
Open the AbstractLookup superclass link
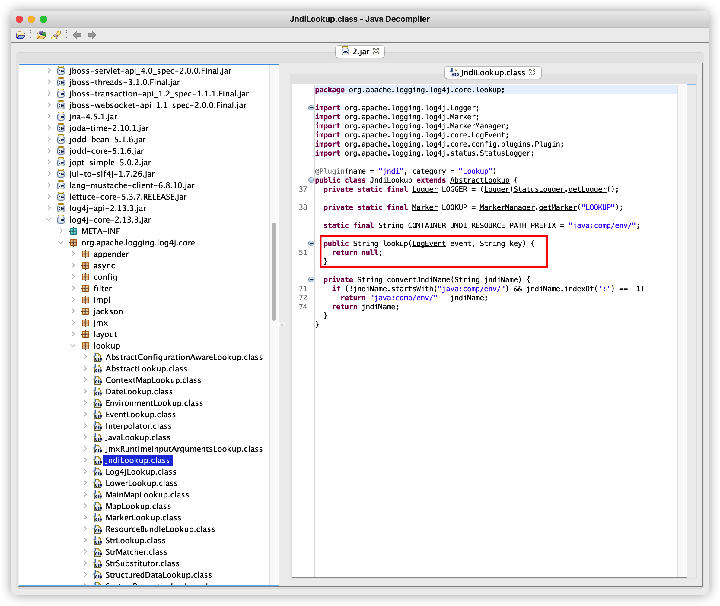[x=479, y=180]
